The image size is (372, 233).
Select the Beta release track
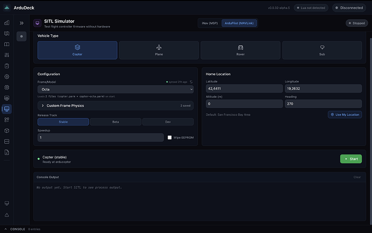point(115,122)
